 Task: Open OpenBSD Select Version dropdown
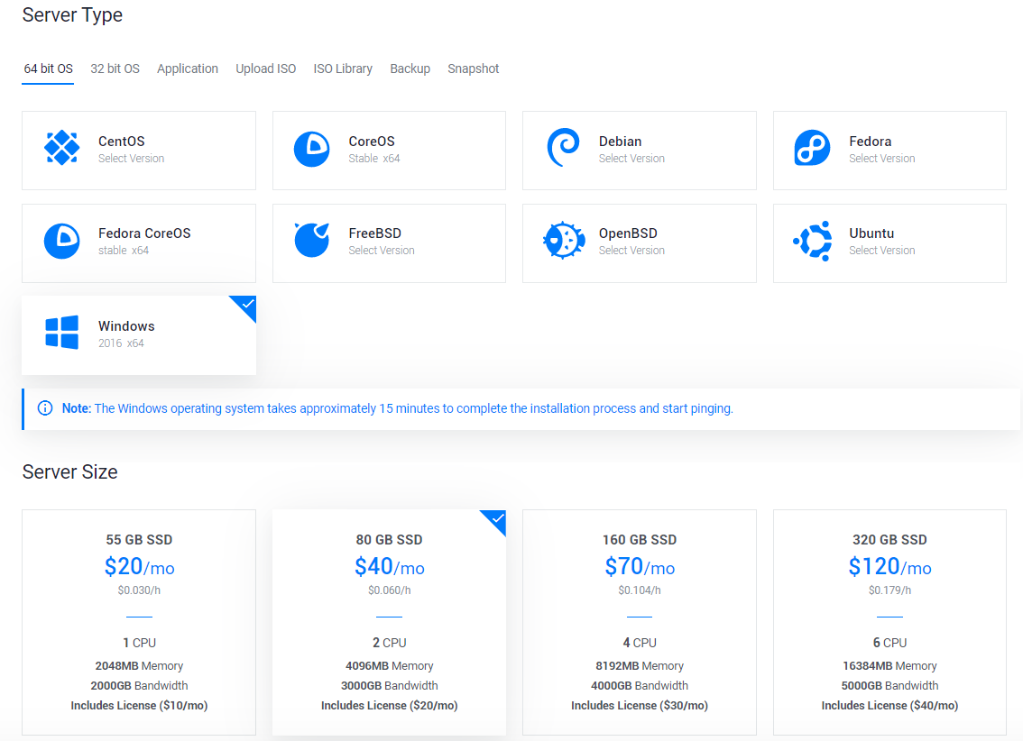(631, 251)
